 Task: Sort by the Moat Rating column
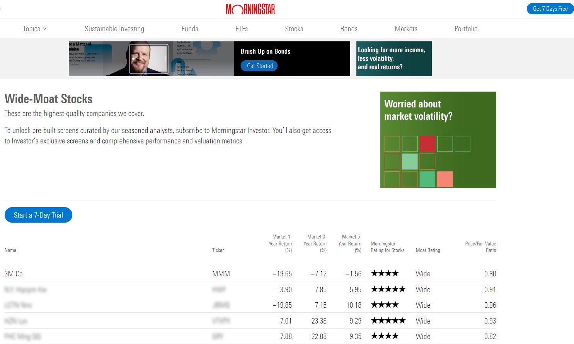pos(428,250)
